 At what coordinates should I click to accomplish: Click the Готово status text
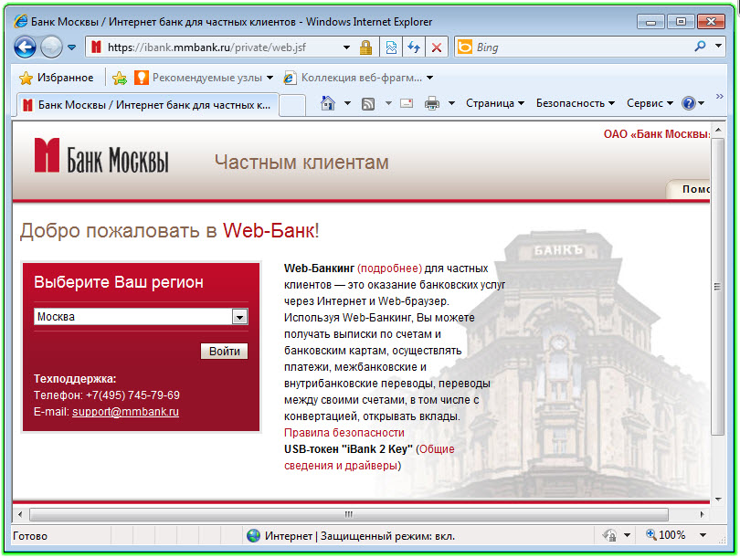tap(30, 536)
